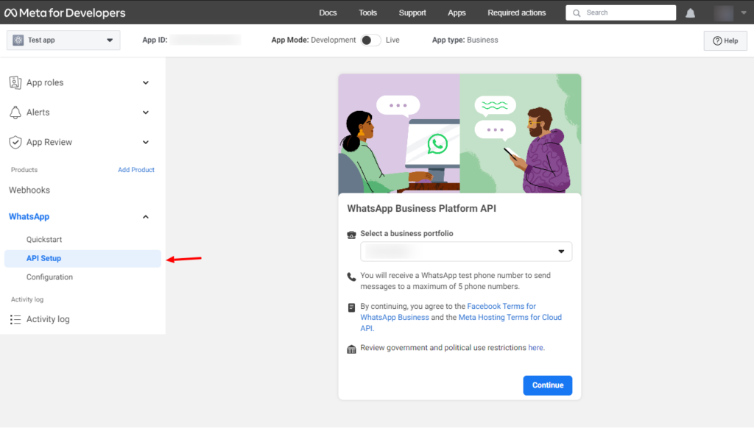
Task: Expand the App roles chevron
Action: pyautogui.click(x=145, y=82)
